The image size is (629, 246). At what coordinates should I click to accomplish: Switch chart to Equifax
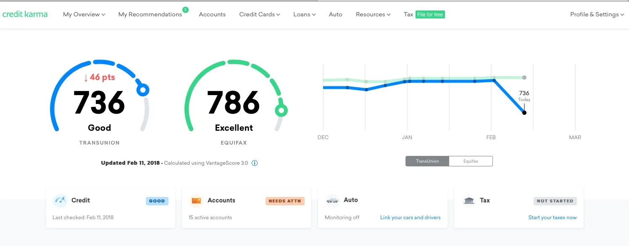coord(471,161)
